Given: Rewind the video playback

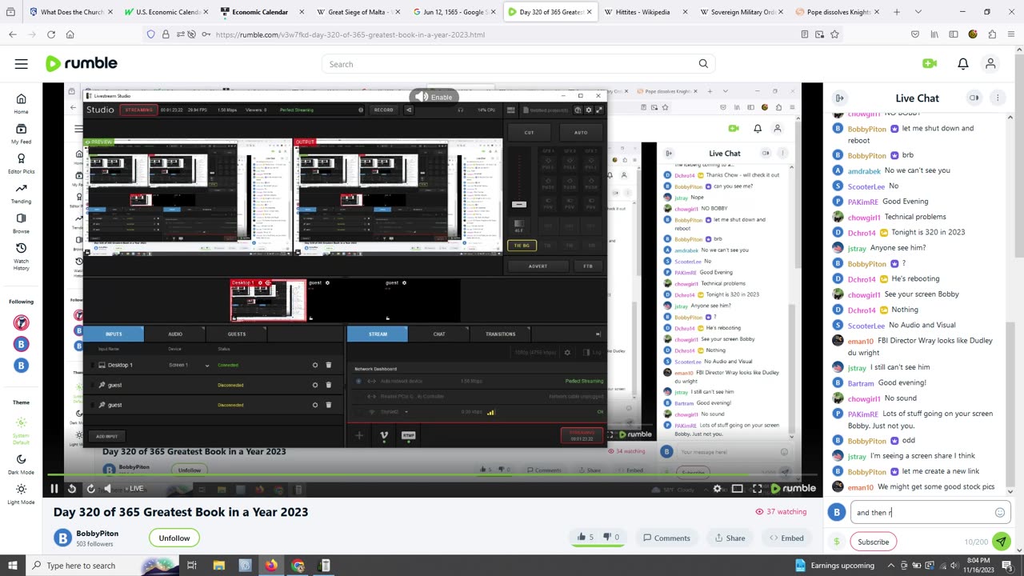Looking at the screenshot, I should point(72,488).
